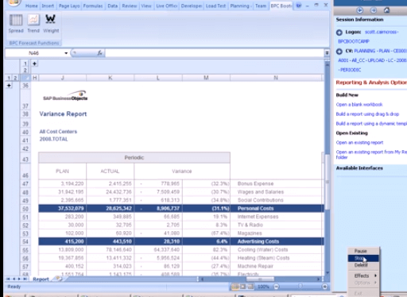The width and height of the screenshot is (407, 297).
Task: Expand the row outline plus button
Action: [9, 85]
